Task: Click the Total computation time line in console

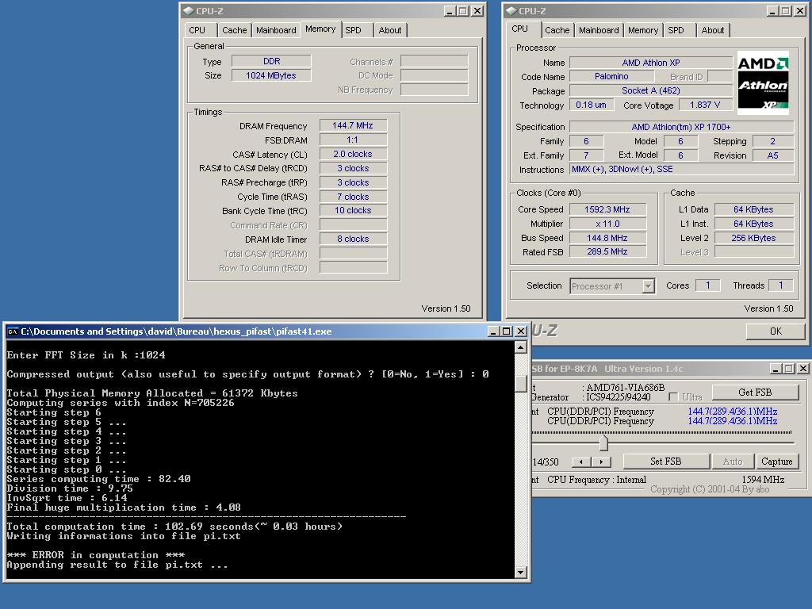Action: tap(174, 527)
